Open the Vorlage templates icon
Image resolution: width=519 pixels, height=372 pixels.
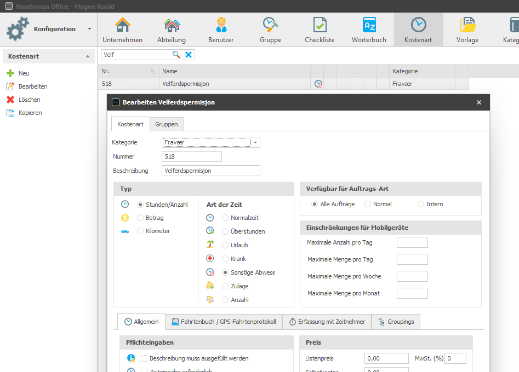[467, 30]
